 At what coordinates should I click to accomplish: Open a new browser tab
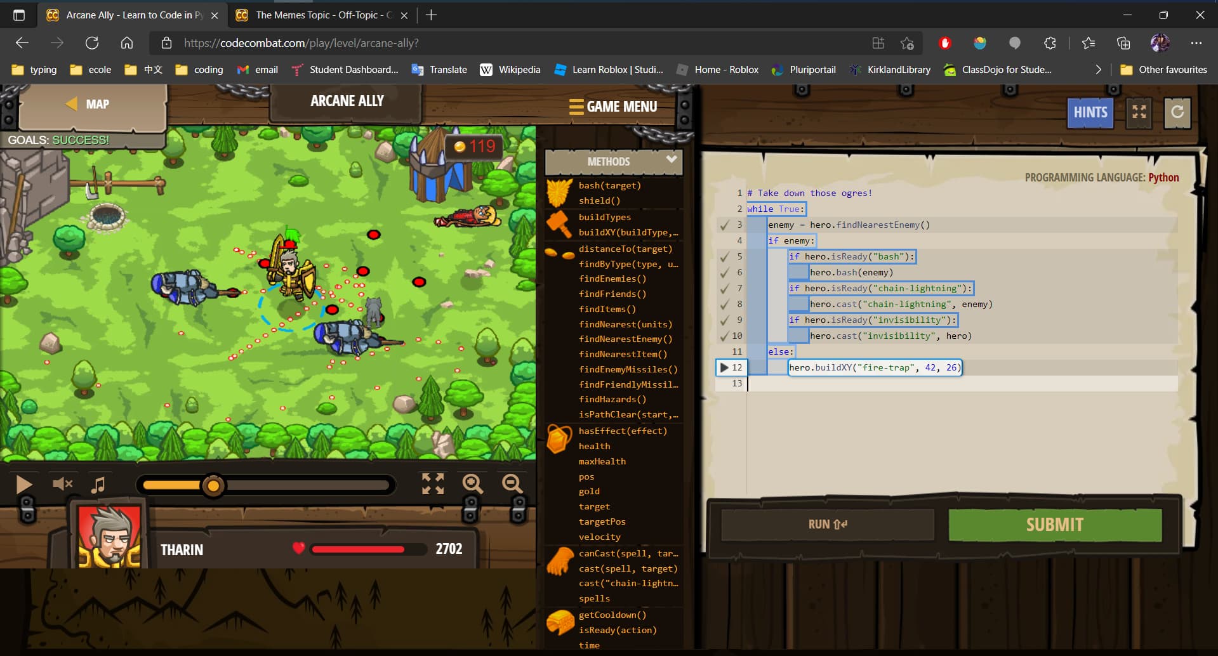431,15
